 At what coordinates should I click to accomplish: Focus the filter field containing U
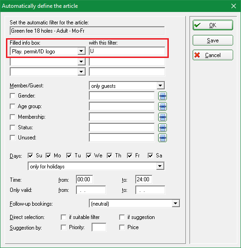coord(127,51)
